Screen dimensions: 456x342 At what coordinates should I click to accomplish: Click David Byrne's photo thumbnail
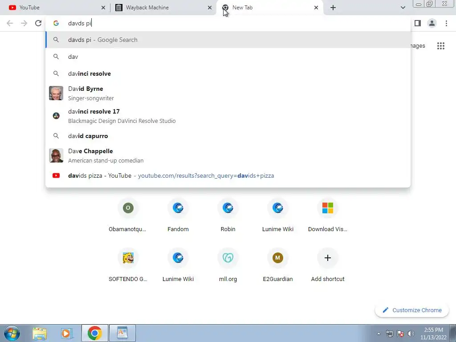(x=56, y=93)
